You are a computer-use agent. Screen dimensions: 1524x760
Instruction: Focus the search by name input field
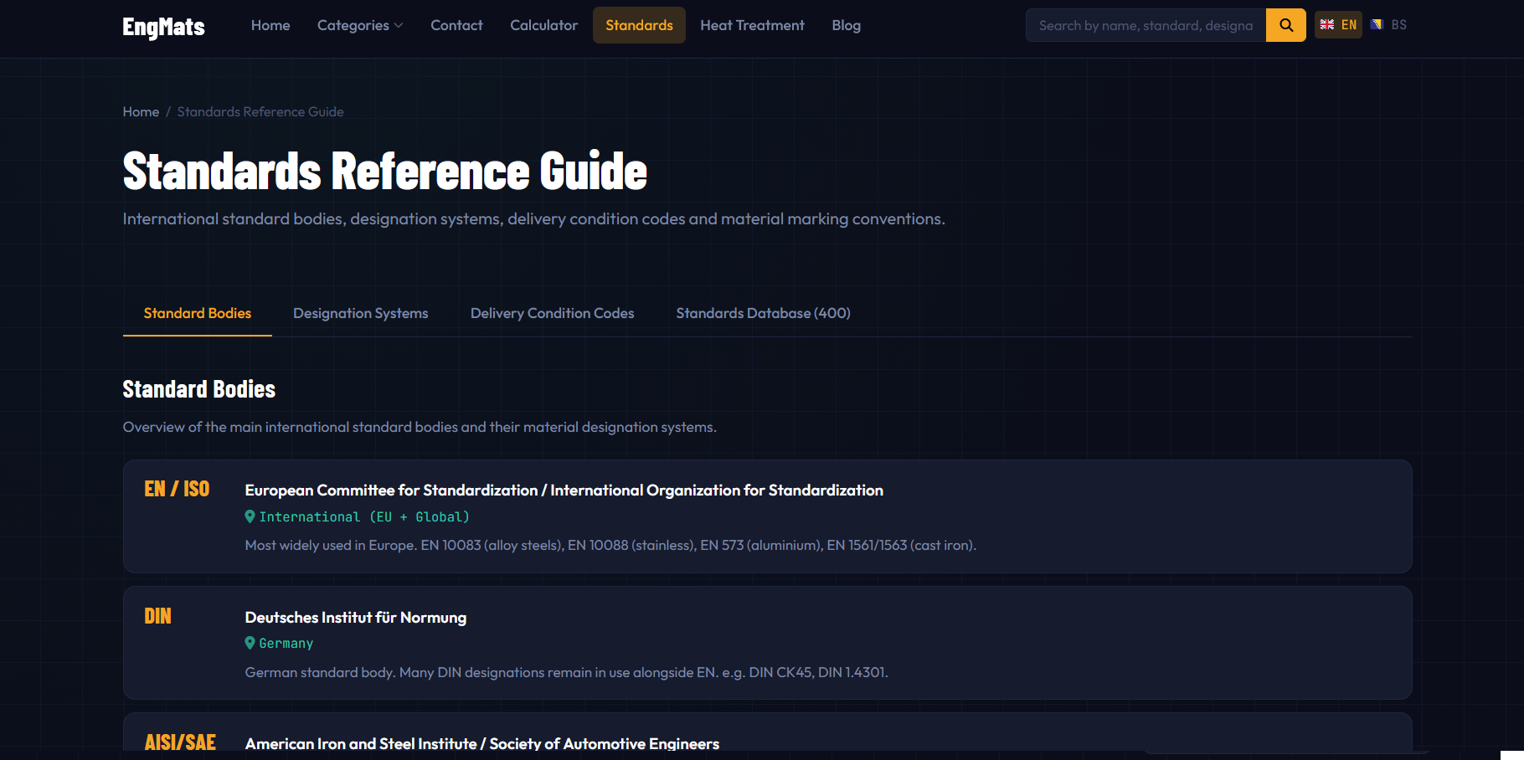coord(1146,25)
